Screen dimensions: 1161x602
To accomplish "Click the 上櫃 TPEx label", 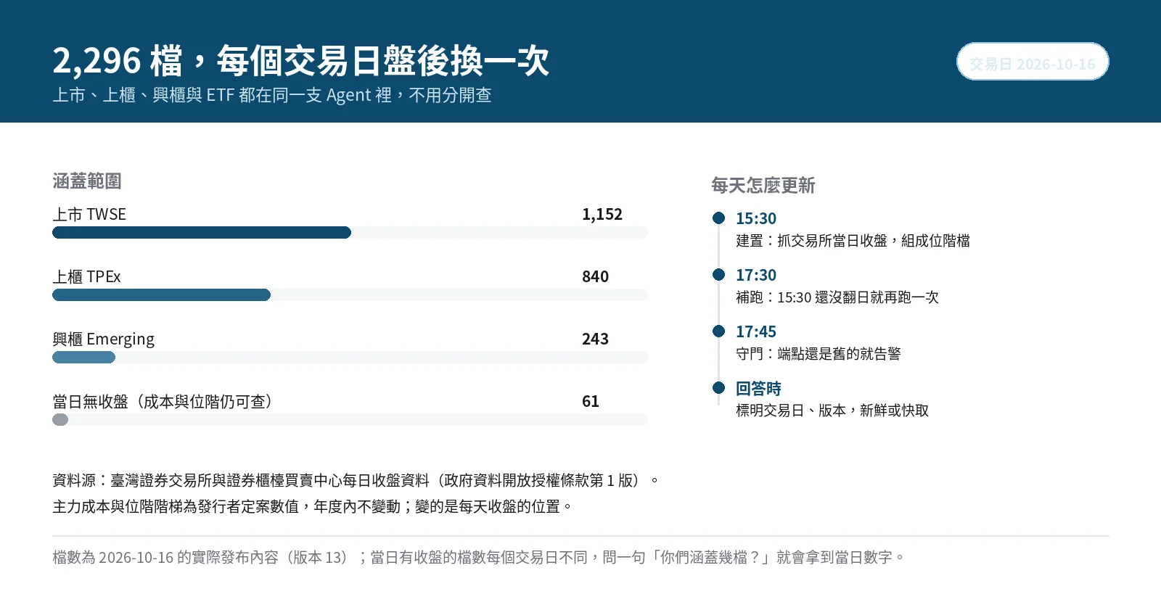I will coord(86,276).
